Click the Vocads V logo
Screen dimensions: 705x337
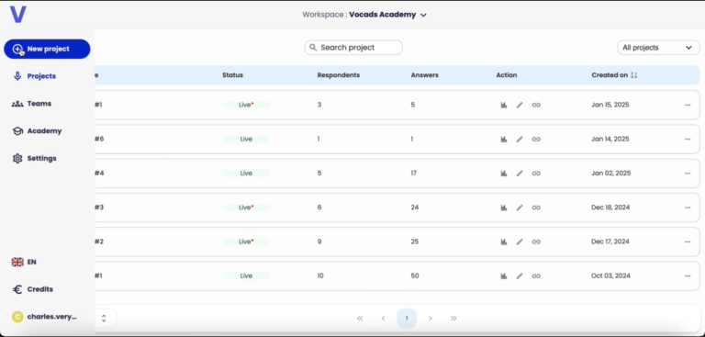(18, 15)
